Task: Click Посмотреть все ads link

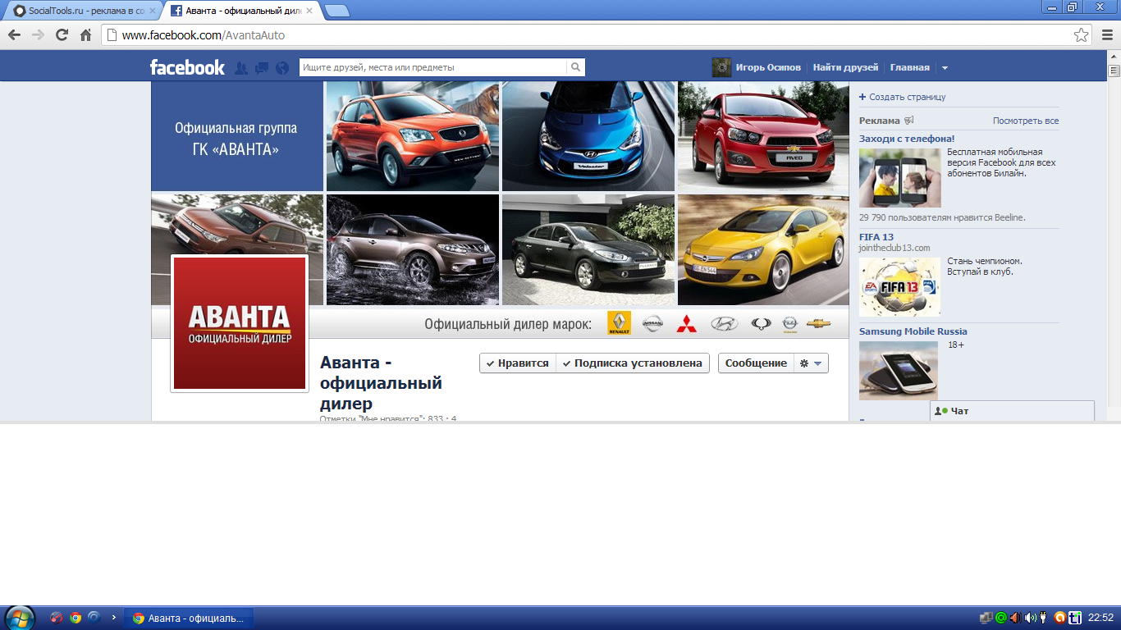Action: click(x=1026, y=121)
